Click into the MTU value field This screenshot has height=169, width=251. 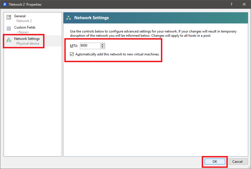pyautogui.click(x=90, y=45)
